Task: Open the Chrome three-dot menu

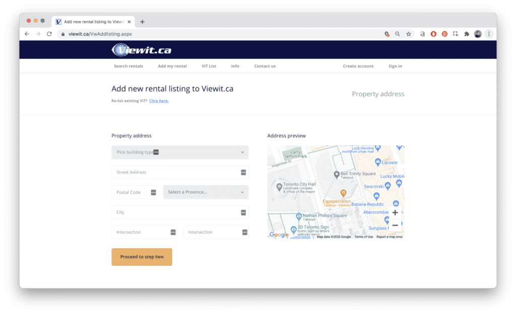Action: pos(488,34)
